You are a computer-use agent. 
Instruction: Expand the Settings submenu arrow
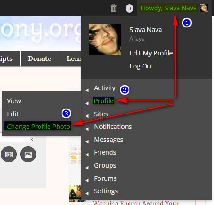(x=87, y=193)
